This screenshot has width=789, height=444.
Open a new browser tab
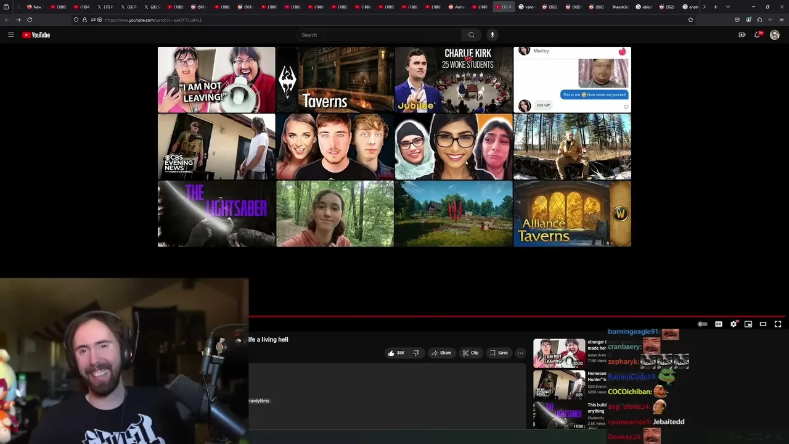pos(715,7)
